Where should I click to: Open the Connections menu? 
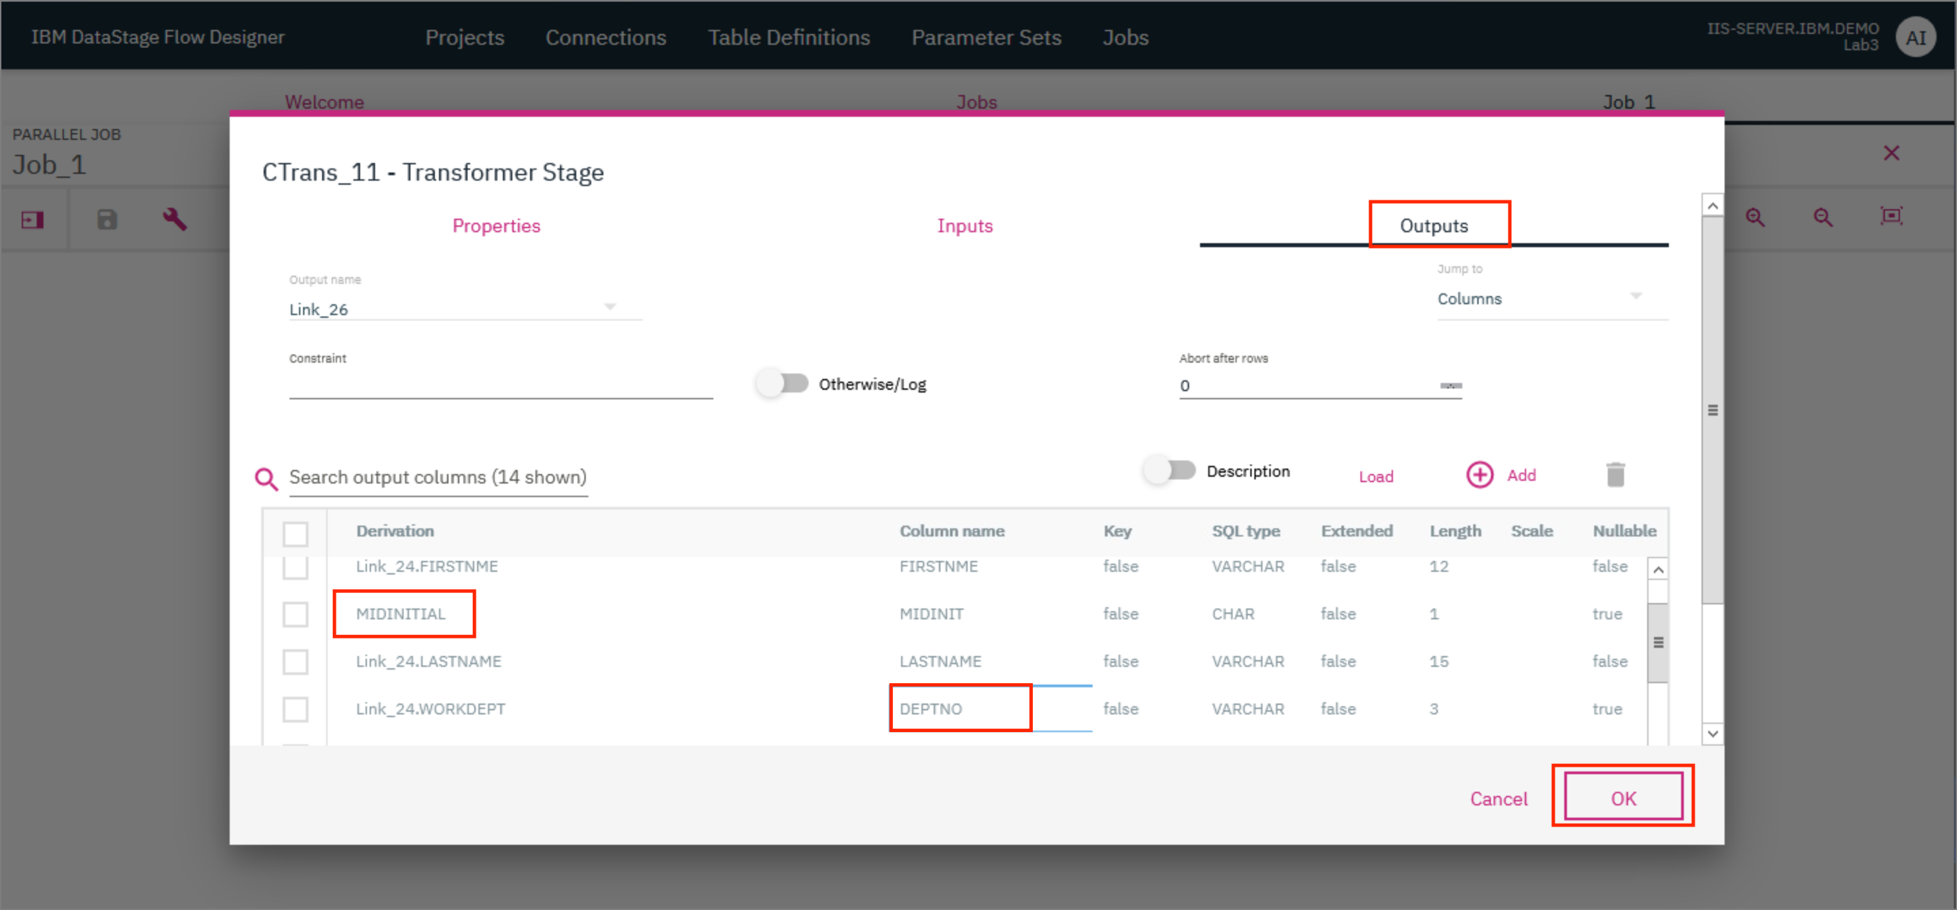pyautogui.click(x=605, y=37)
